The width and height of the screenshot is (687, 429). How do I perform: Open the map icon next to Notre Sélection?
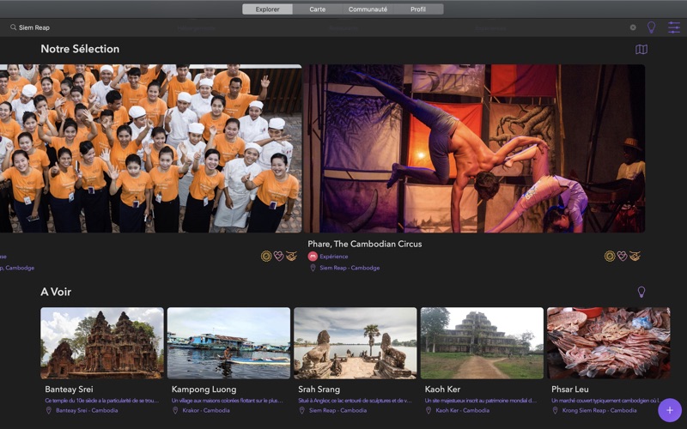(x=641, y=49)
